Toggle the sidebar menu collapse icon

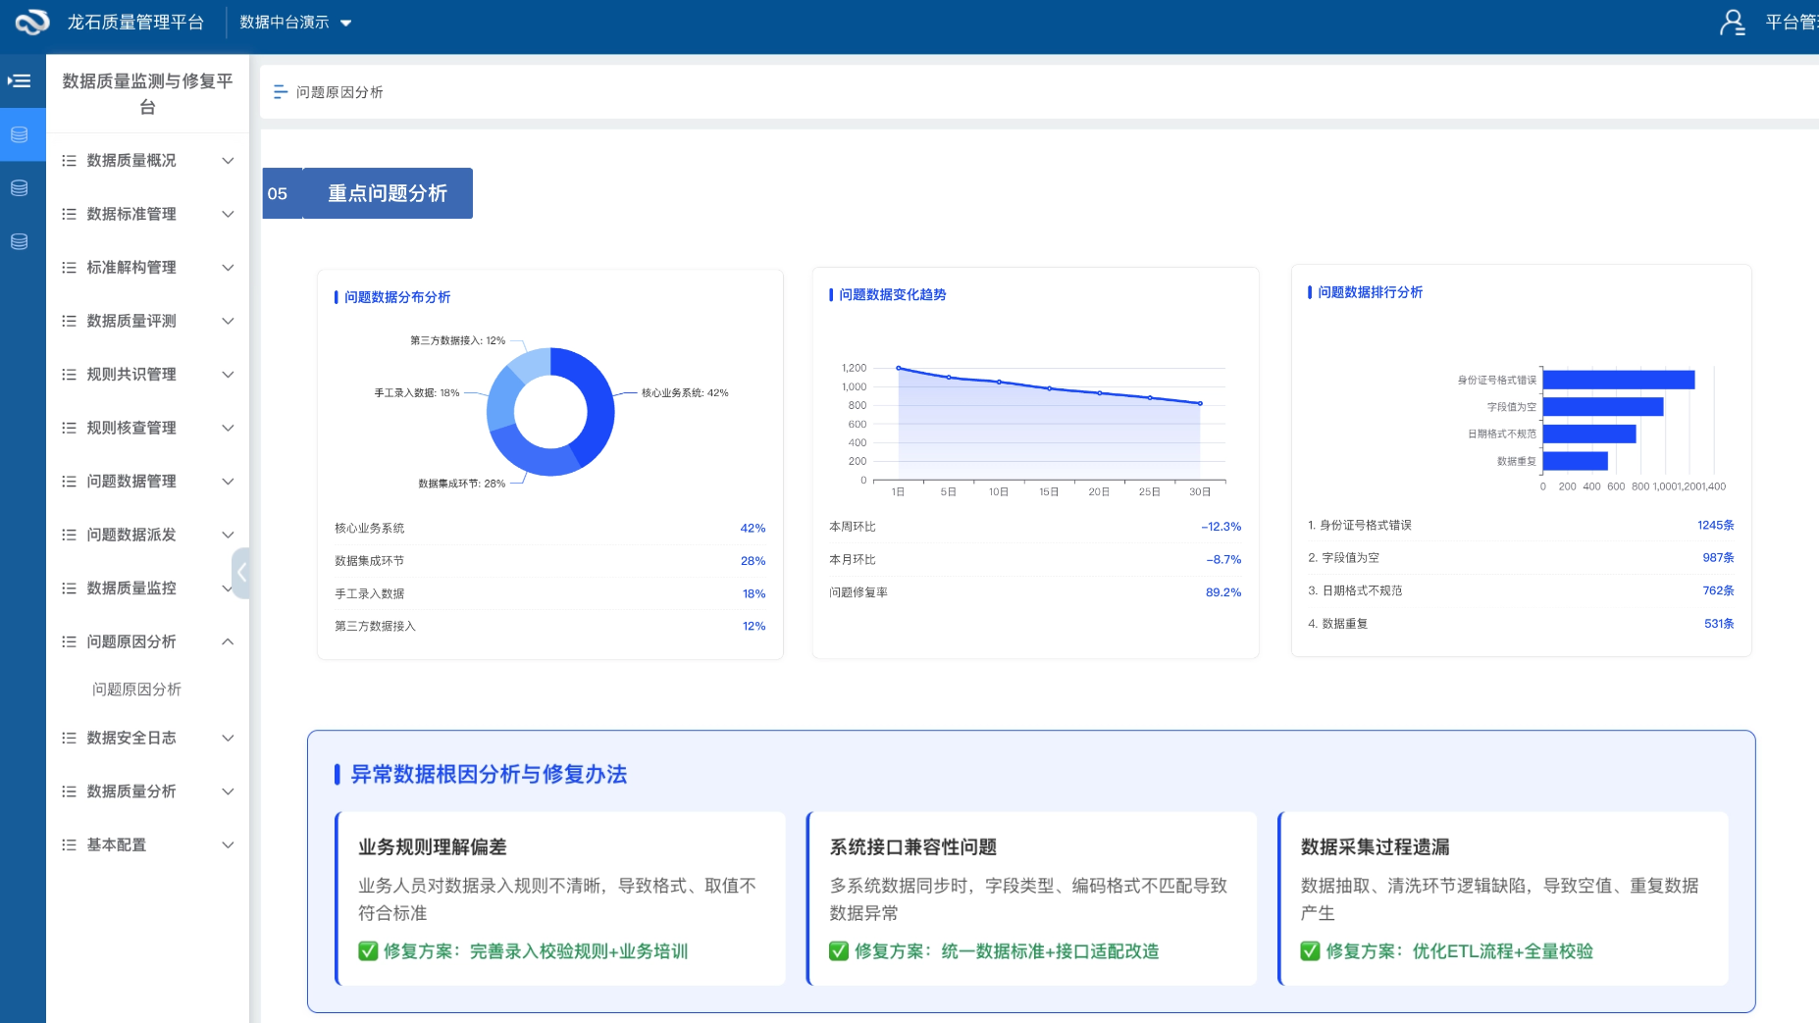coord(20,81)
